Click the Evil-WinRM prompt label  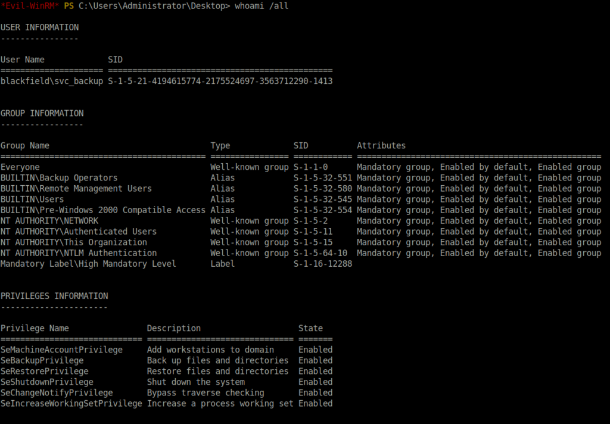(30, 6)
